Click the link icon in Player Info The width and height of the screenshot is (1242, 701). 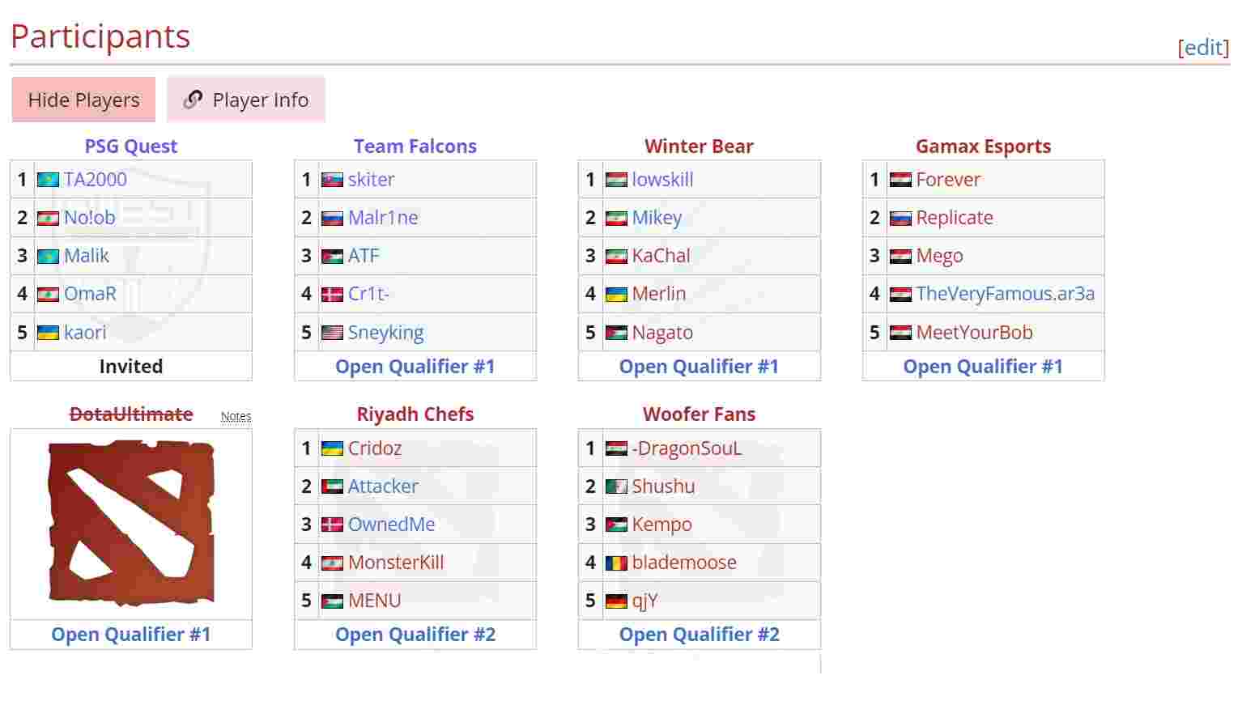point(193,100)
